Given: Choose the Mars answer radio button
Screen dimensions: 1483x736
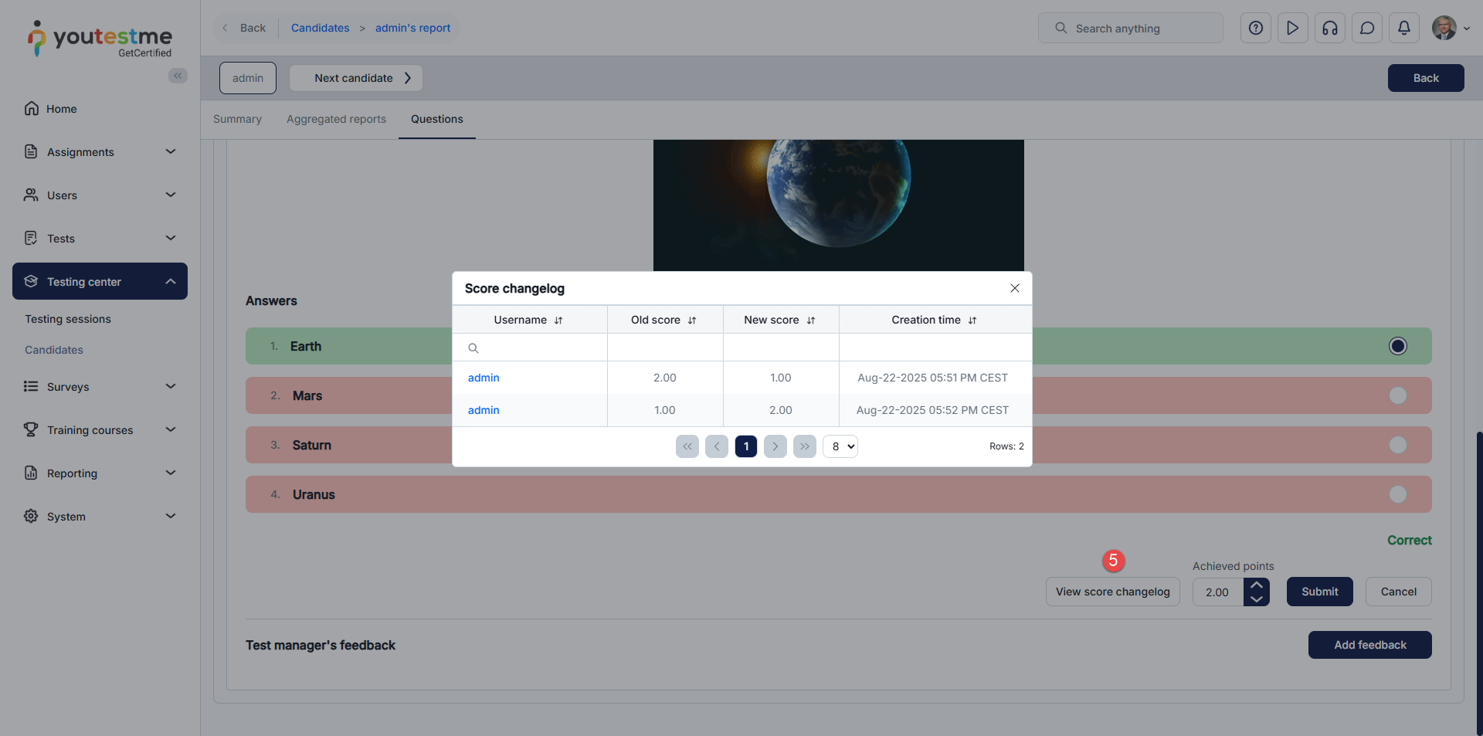Looking at the screenshot, I should coord(1397,395).
